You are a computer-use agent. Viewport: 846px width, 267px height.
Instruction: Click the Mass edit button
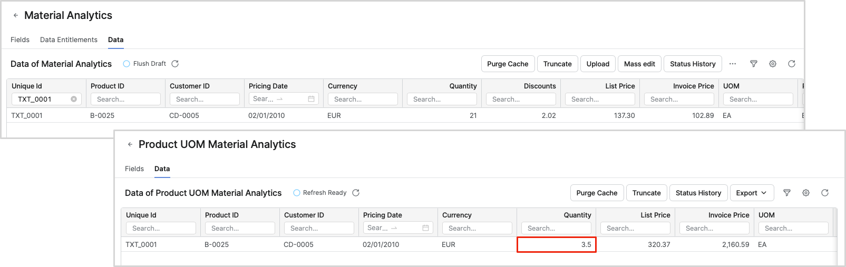click(639, 64)
